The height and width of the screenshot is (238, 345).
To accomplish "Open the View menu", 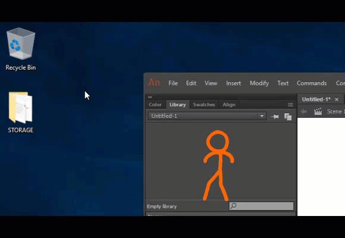I will coord(211,83).
